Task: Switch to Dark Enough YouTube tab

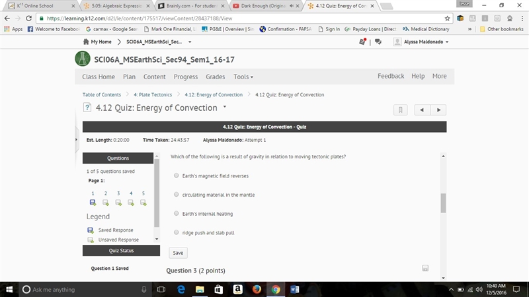Action: pos(265,6)
